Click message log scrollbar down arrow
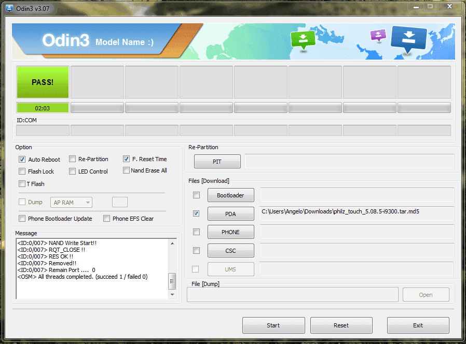 point(172,295)
